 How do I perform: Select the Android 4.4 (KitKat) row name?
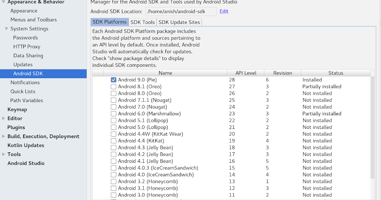[x=141, y=141]
